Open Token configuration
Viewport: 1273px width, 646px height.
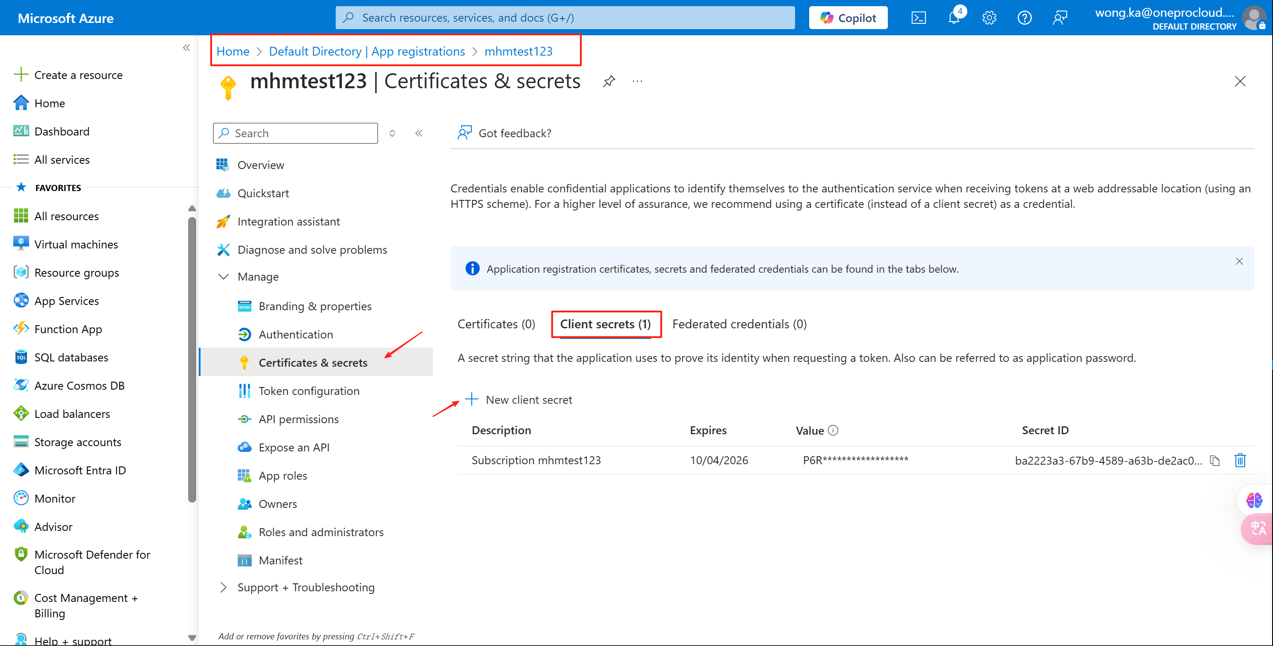click(x=299, y=391)
